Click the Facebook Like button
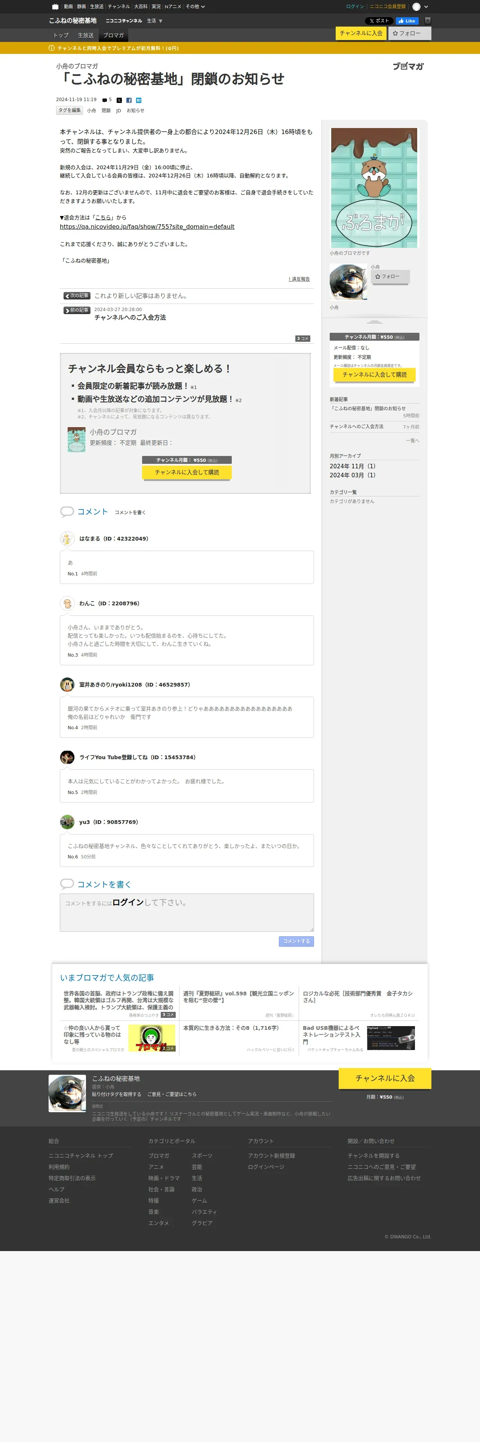The image size is (480, 1442). pos(407,21)
